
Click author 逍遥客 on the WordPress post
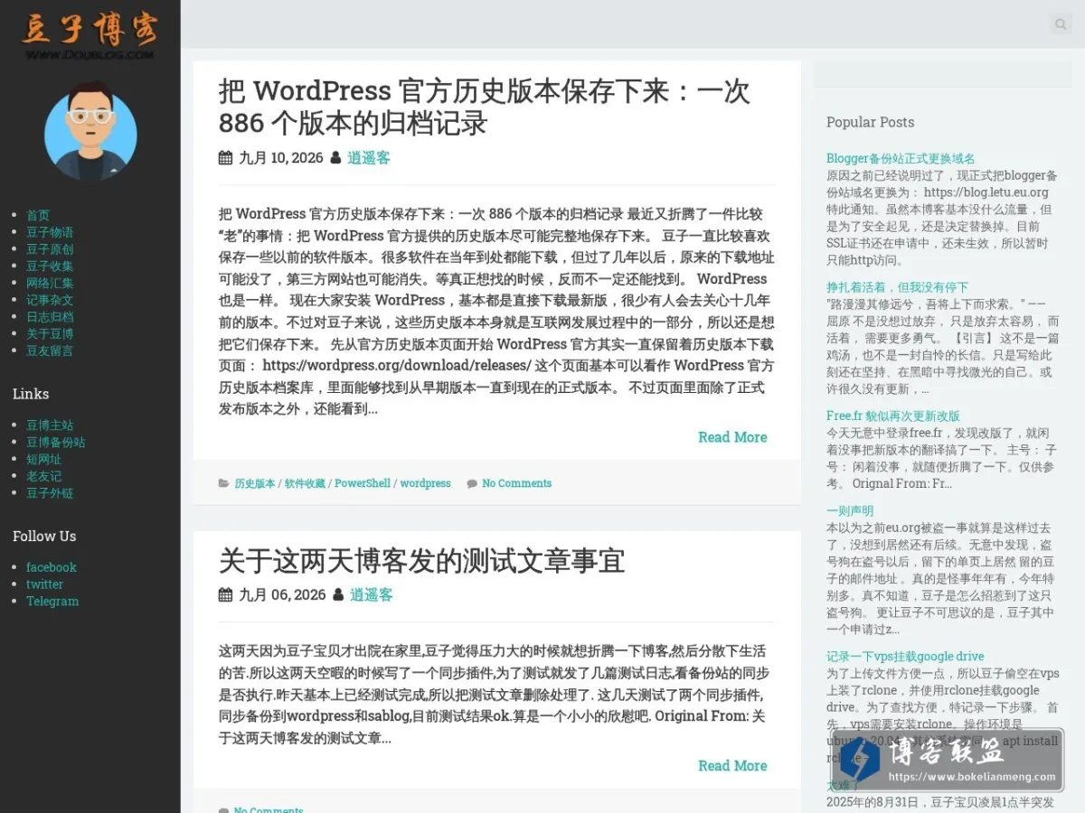click(x=369, y=158)
